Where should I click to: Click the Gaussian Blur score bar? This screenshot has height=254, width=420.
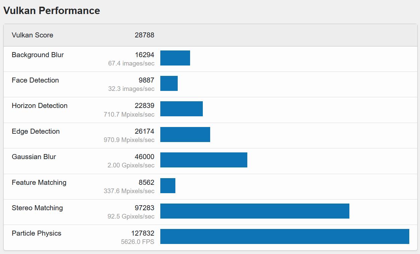pos(204,160)
